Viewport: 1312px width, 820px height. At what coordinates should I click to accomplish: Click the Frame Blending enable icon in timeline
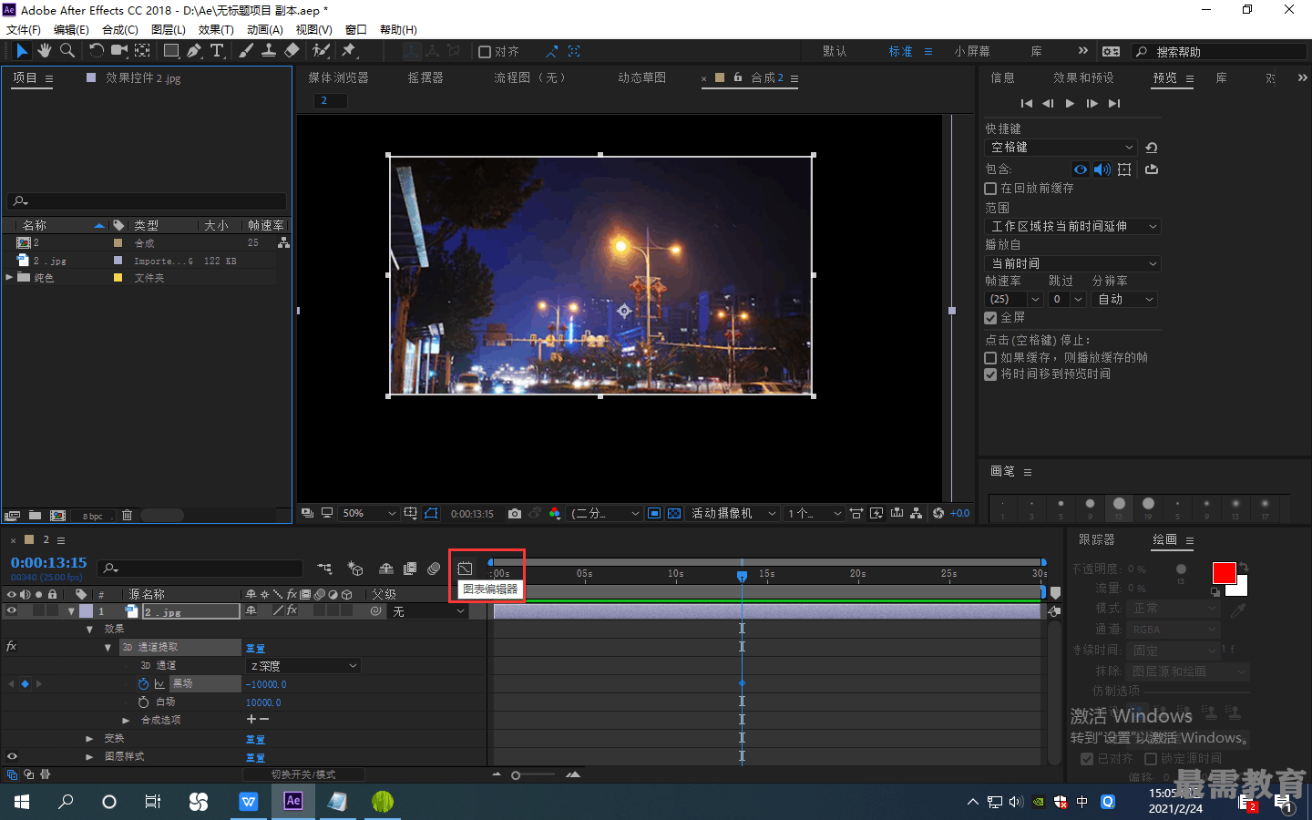(410, 569)
